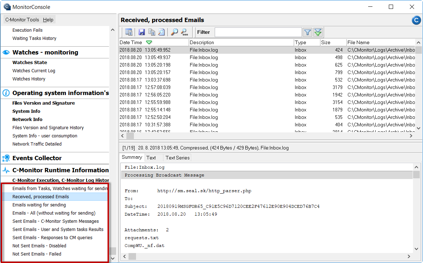Click the Find magnifying glass icon
423x263 pixels.
[174, 32]
